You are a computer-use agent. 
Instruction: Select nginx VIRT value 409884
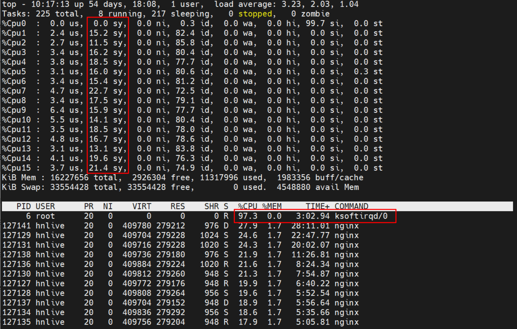tap(137, 264)
